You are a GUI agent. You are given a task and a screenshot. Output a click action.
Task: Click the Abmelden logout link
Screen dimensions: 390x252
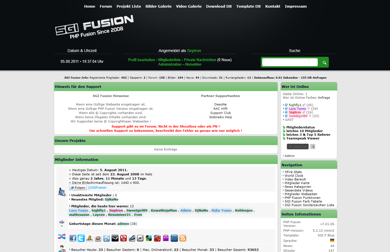pos(193,64)
